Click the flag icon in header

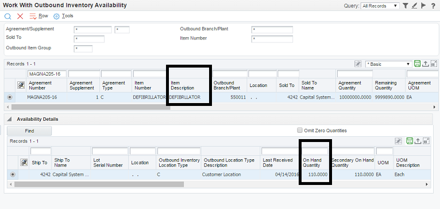pos(423,6)
